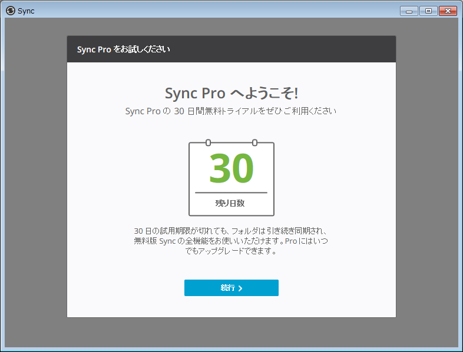Click the 続行 continue button
The width and height of the screenshot is (463, 352).
231,288
